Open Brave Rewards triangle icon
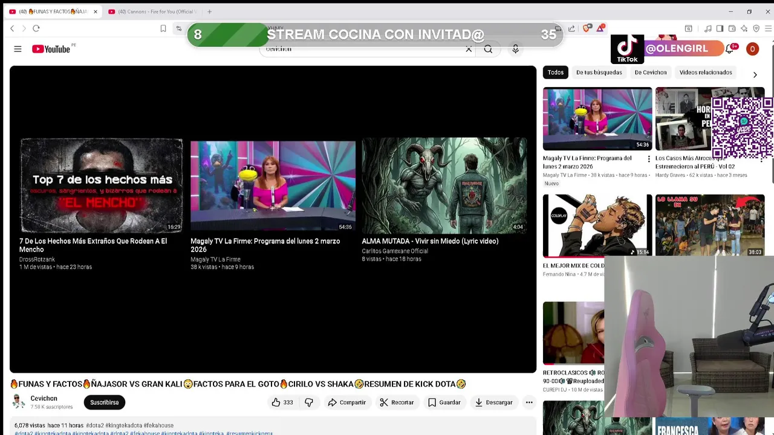 [x=600, y=28]
